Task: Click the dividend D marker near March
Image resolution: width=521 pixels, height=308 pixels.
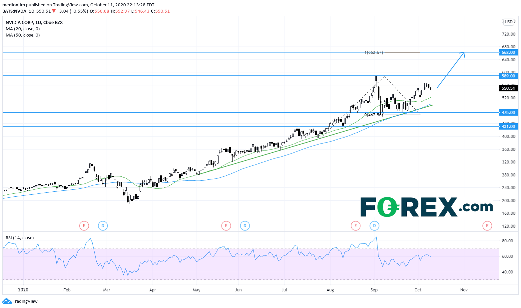Action: click(103, 226)
